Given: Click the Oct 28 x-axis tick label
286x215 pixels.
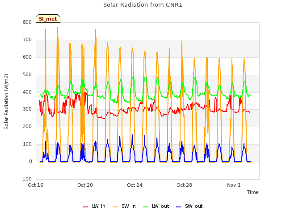Looking at the screenshot, I should pyautogui.click(x=184, y=185).
